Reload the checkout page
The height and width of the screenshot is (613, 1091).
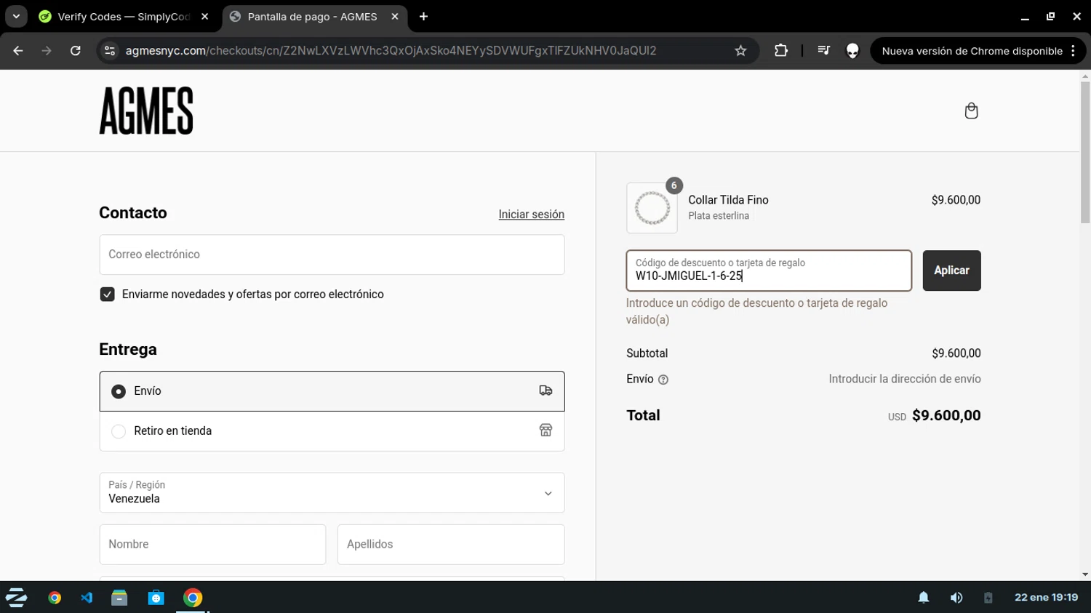click(x=76, y=51)
